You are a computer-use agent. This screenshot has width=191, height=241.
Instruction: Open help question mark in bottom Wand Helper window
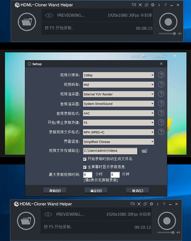(164, 204)
